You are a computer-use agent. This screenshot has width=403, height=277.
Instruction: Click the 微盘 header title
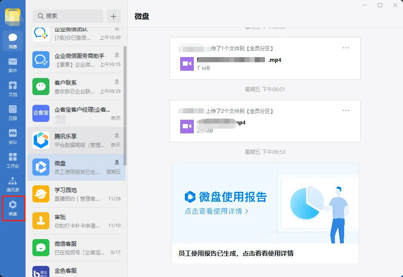coord(141,17)
